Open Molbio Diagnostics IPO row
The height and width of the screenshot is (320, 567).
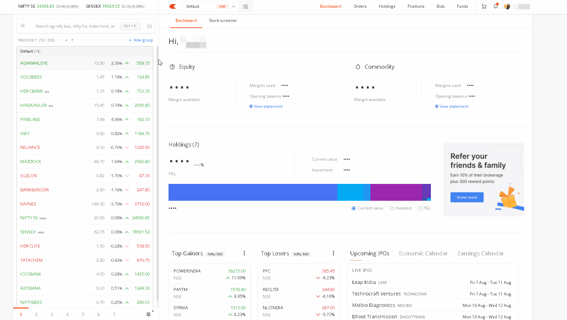432,305
